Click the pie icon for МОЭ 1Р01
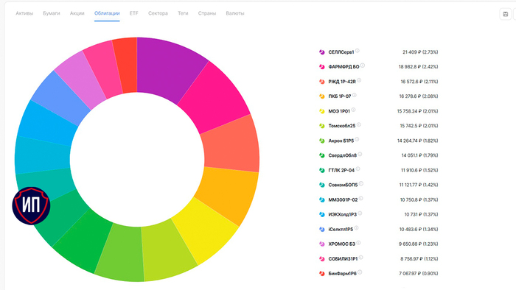This screenshot has width=516, height=290. [x=322, y=111]
